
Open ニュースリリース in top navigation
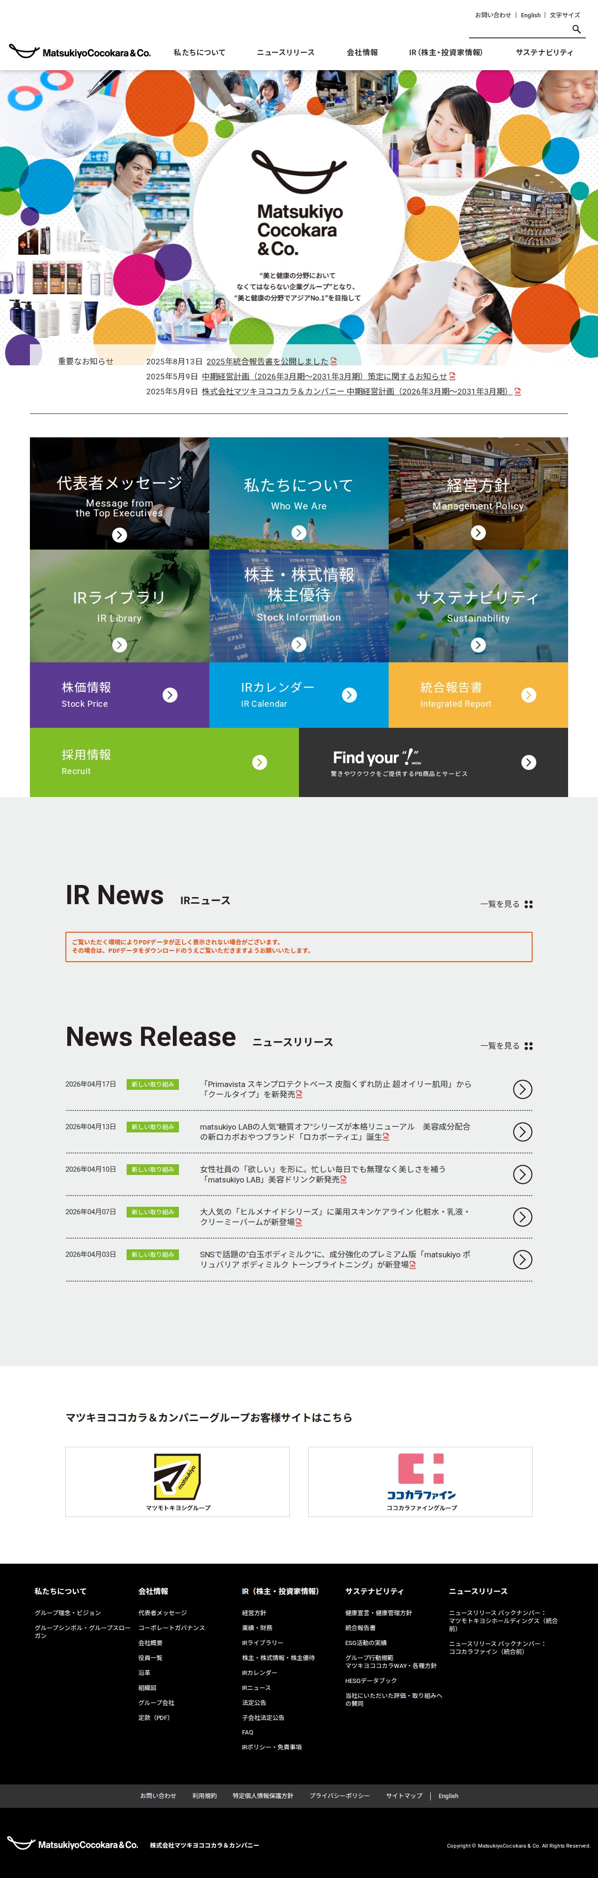tap(285, 52)
